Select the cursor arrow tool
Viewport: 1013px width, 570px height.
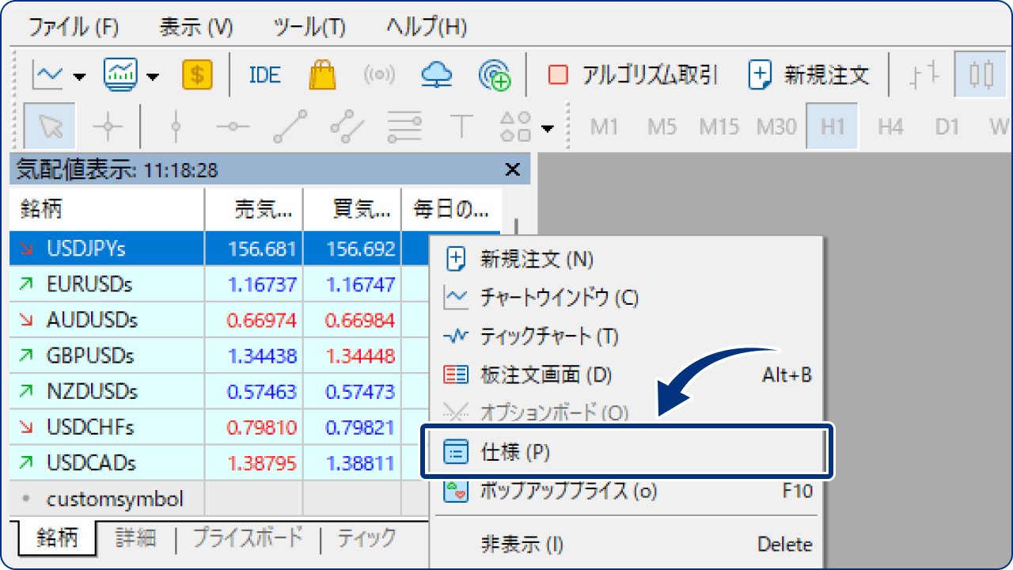[x=51, y=126]
